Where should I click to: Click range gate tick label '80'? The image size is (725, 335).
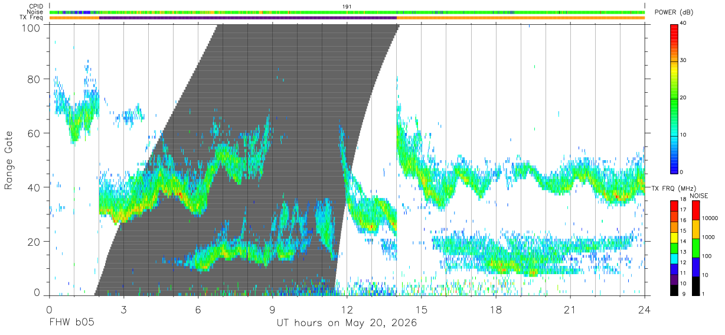(34, 79)
